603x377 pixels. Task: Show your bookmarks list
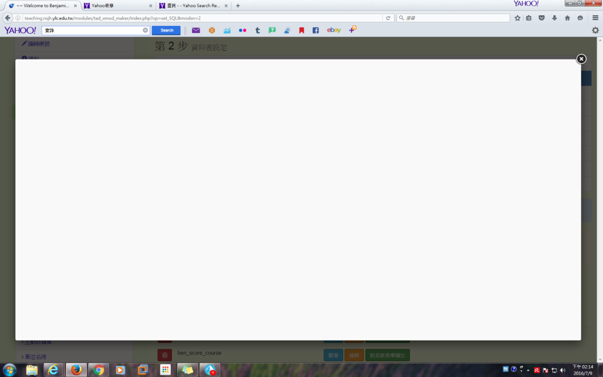tap(529, 18)
